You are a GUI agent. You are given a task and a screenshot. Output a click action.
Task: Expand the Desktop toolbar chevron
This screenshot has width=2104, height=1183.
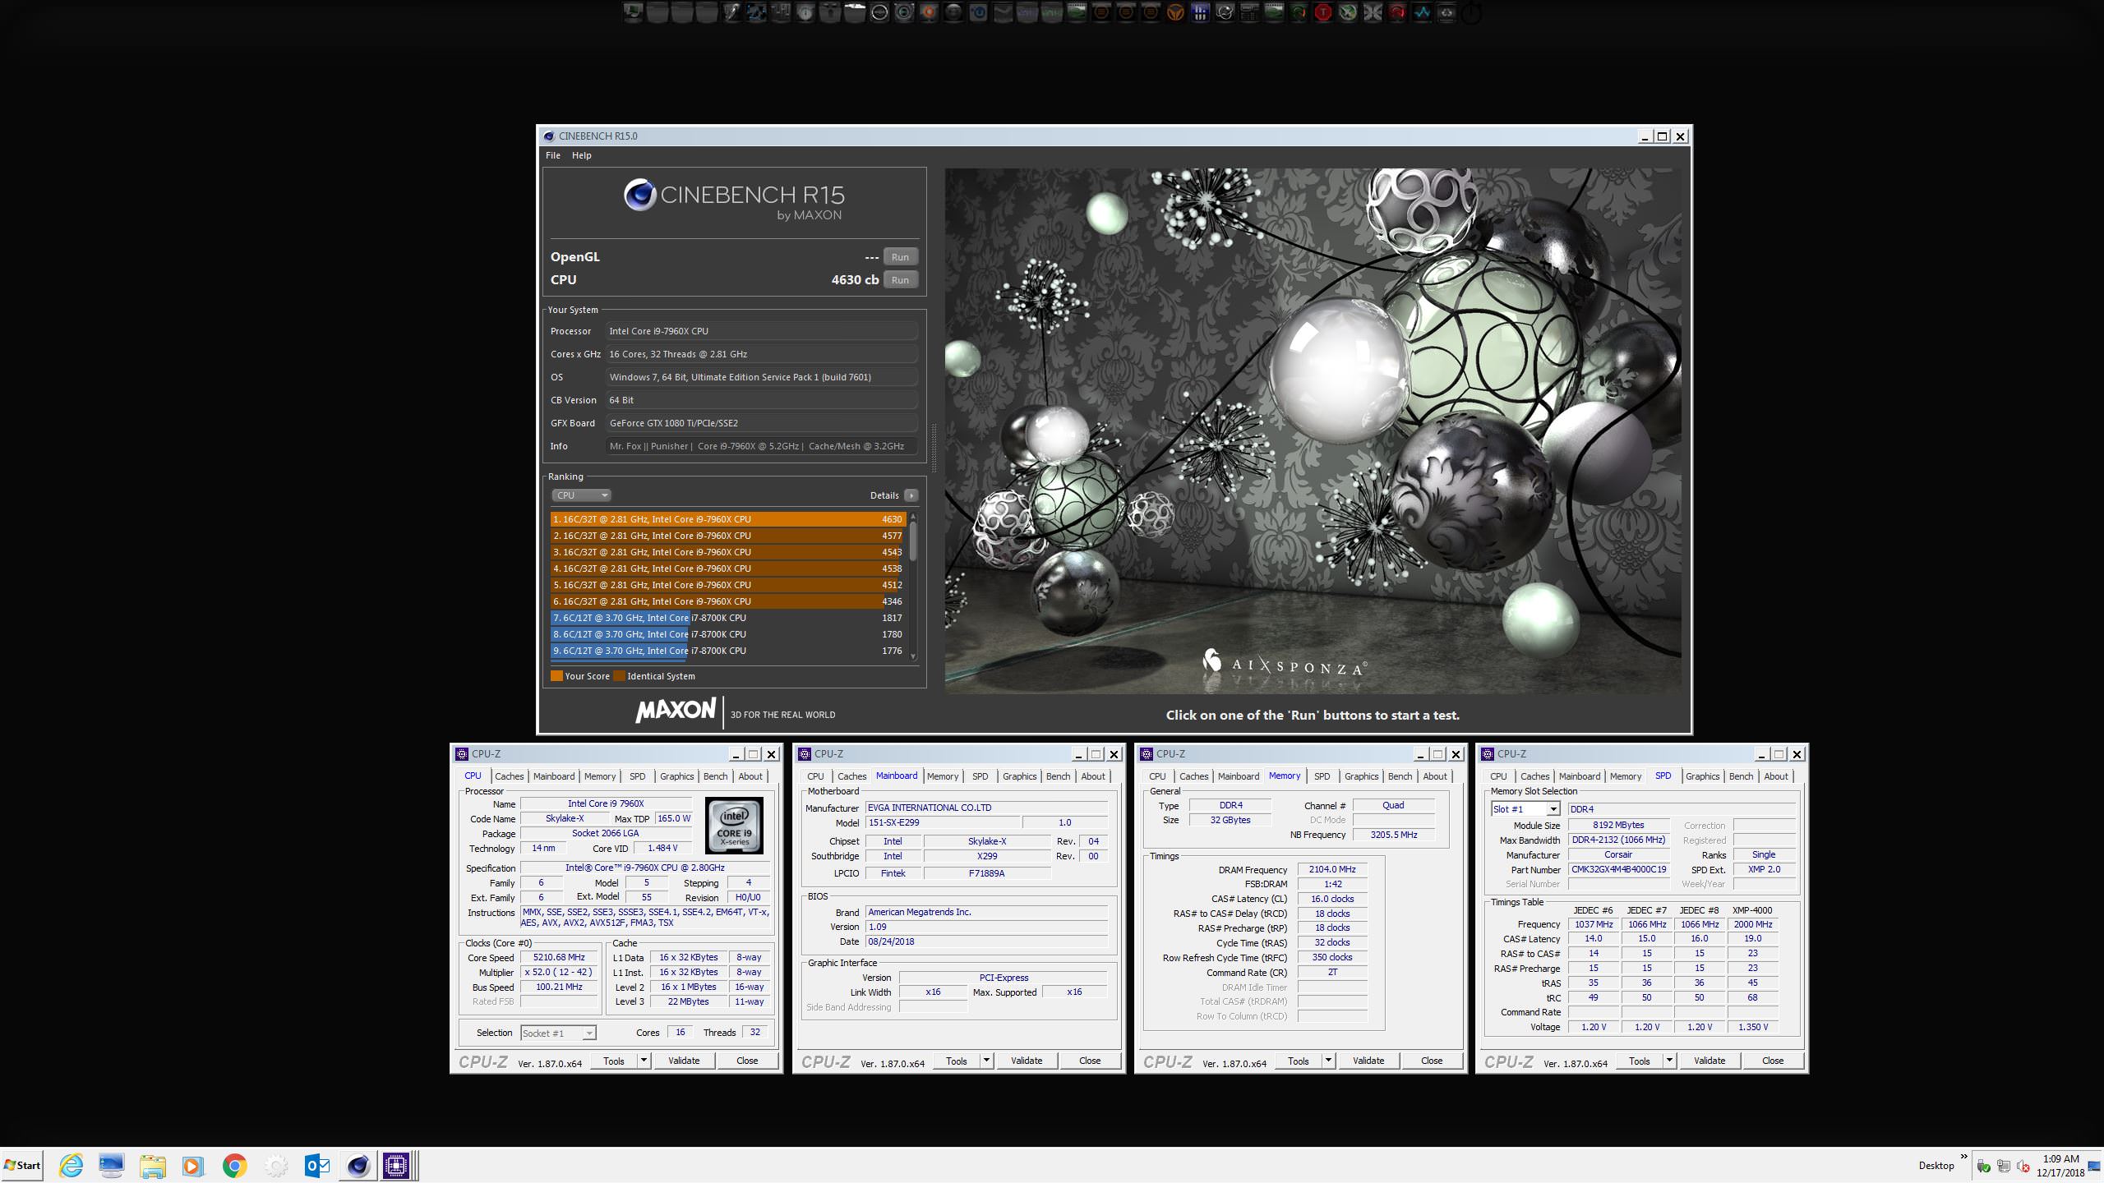click(1963, 1157)
